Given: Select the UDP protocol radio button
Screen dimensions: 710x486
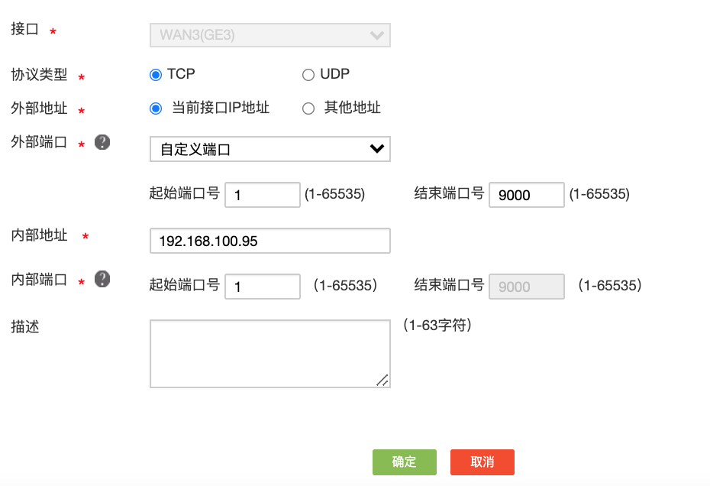Looking at the screenshot, I should pyautogui.click(x=308, y=75).
